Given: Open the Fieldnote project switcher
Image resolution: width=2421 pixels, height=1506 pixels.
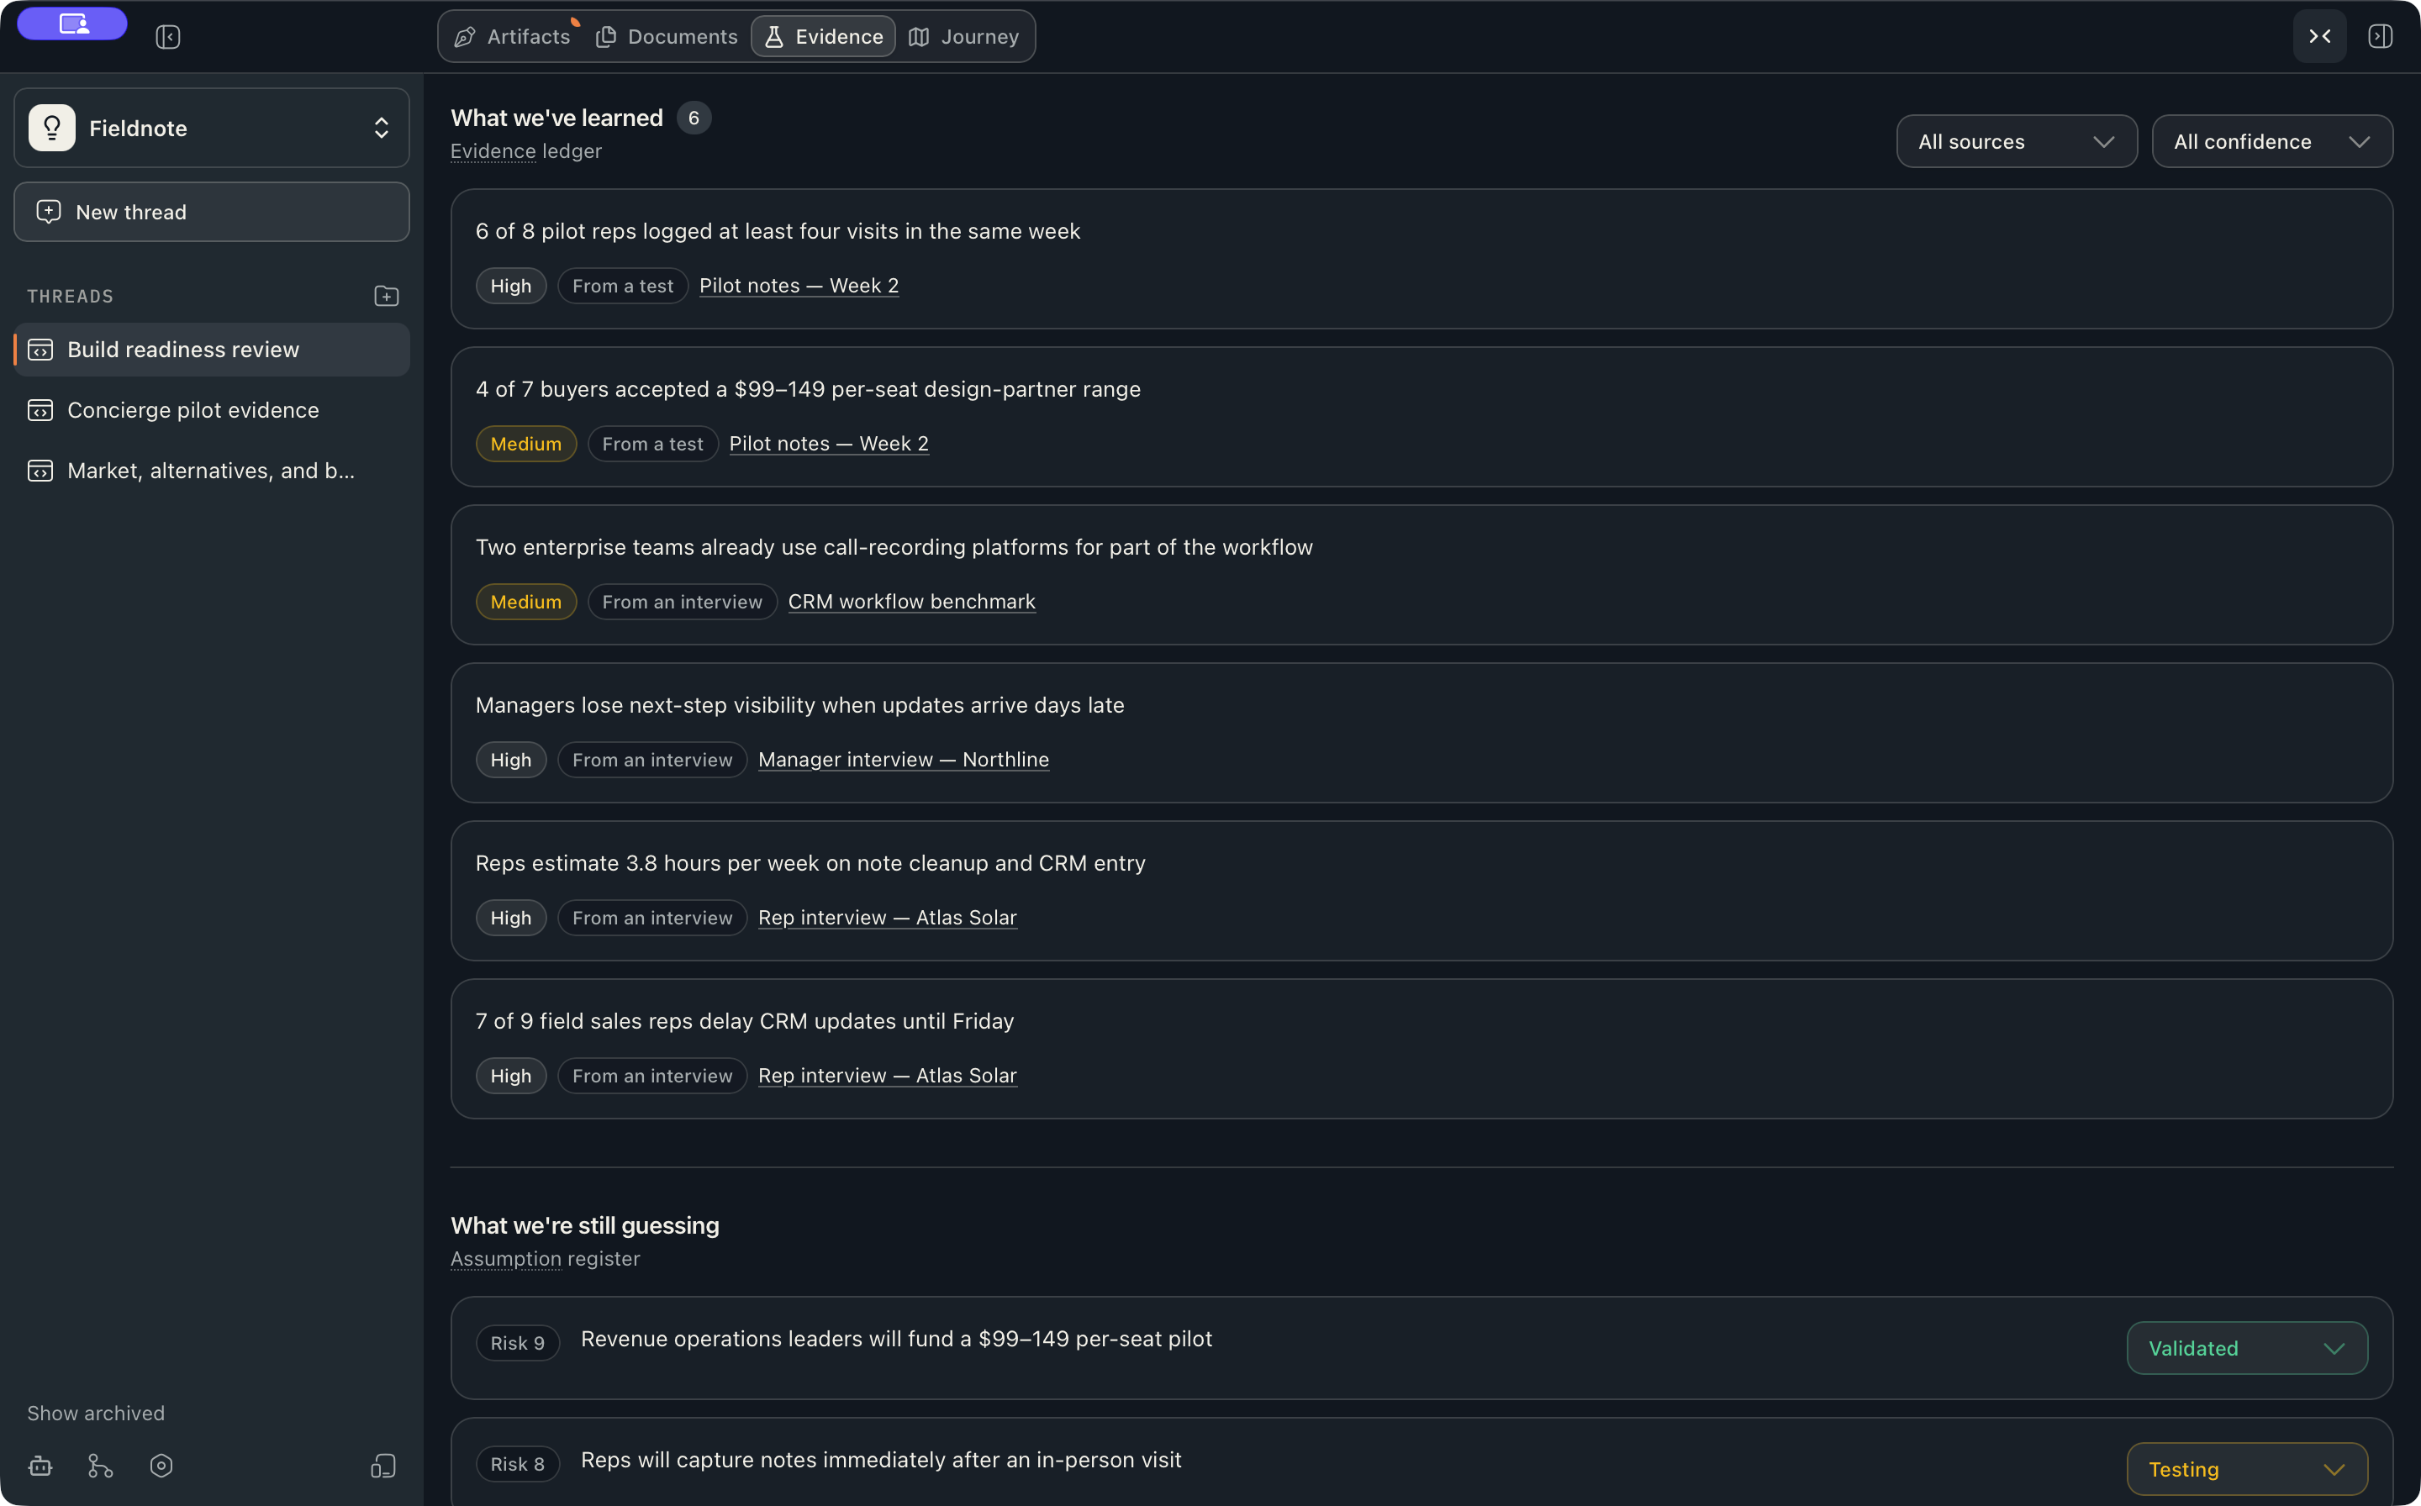Looking at the screenshot, I should point(211,128).
